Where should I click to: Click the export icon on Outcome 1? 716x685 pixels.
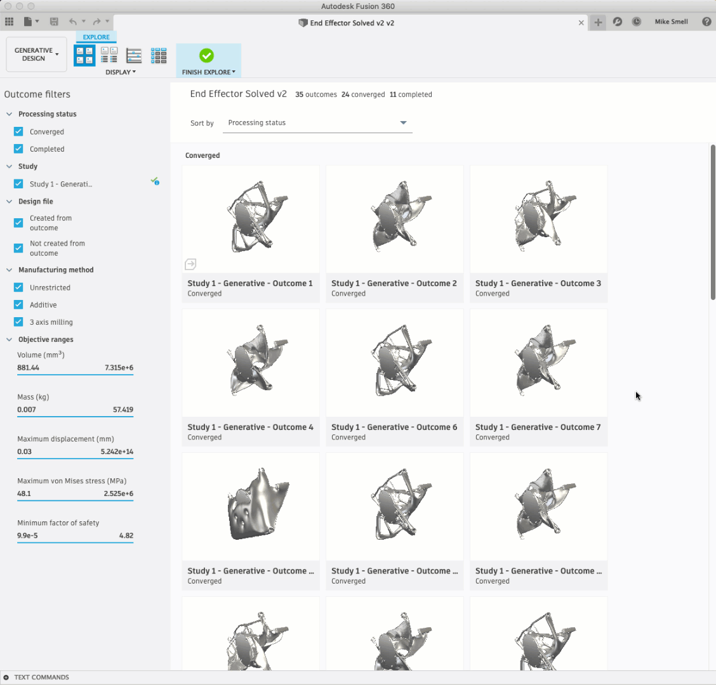(x=190, y=264)
